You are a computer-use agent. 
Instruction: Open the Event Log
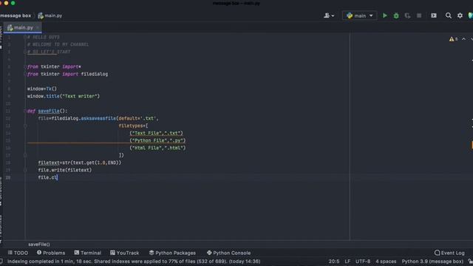click(449, 253)
